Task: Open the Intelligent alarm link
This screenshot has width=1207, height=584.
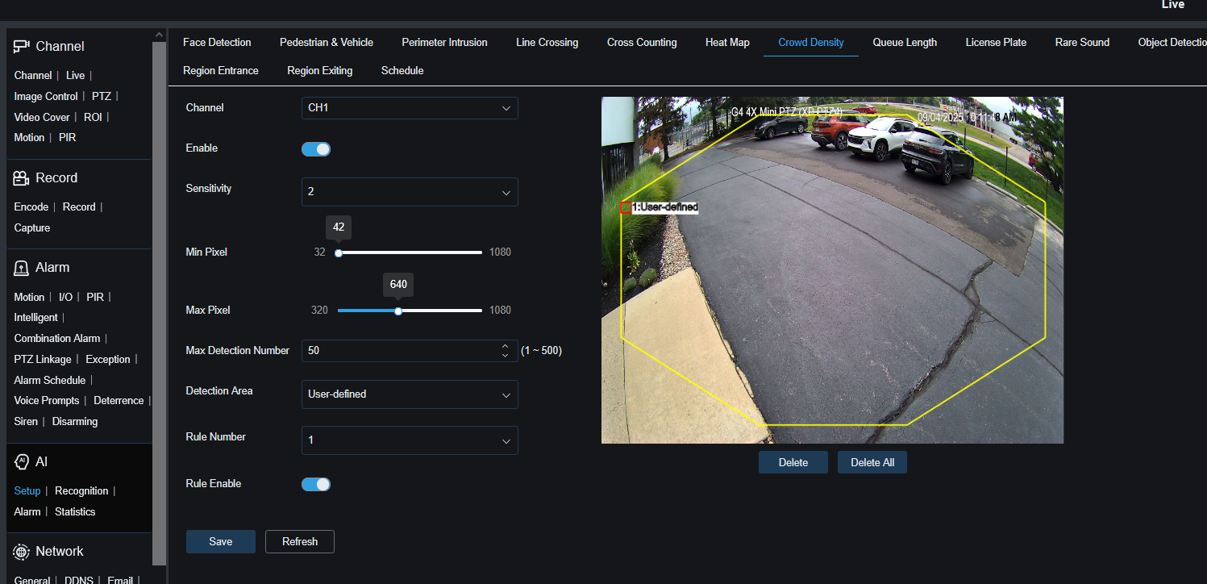Action: point(36,318)
